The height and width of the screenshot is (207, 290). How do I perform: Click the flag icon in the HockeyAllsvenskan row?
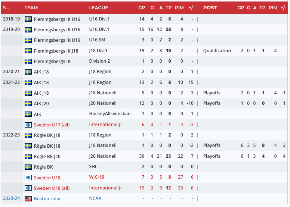tap(28, 114)
